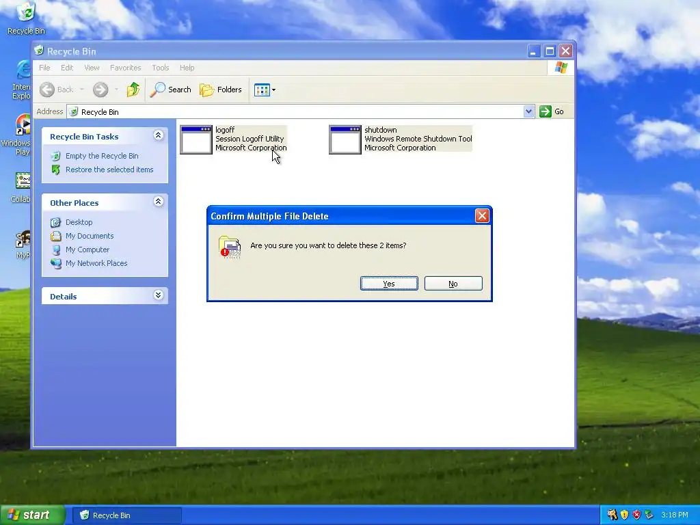Viewport: 700px width, 525px height.
Task: Open the View menu
Action: click(92, 68)
